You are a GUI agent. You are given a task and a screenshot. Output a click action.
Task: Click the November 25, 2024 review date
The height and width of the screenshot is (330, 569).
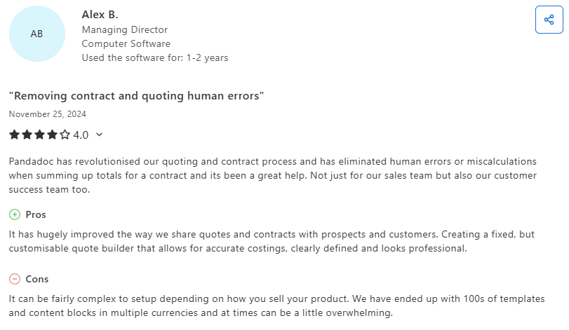pyautogui.click(x=48, y=114)
